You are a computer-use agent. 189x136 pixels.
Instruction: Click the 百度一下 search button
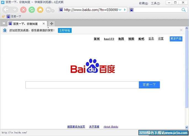click(x=149, y=85)
